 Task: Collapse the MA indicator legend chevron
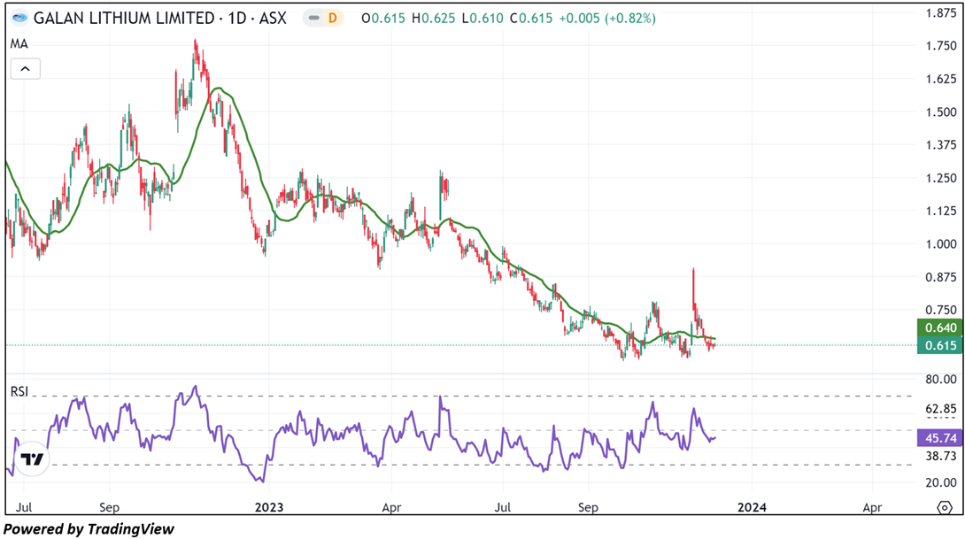[x=26, y=69]
